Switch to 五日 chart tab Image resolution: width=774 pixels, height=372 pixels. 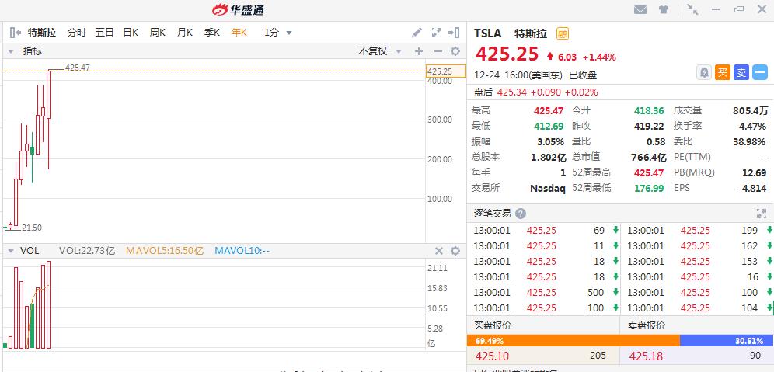(x=104, y=33)
